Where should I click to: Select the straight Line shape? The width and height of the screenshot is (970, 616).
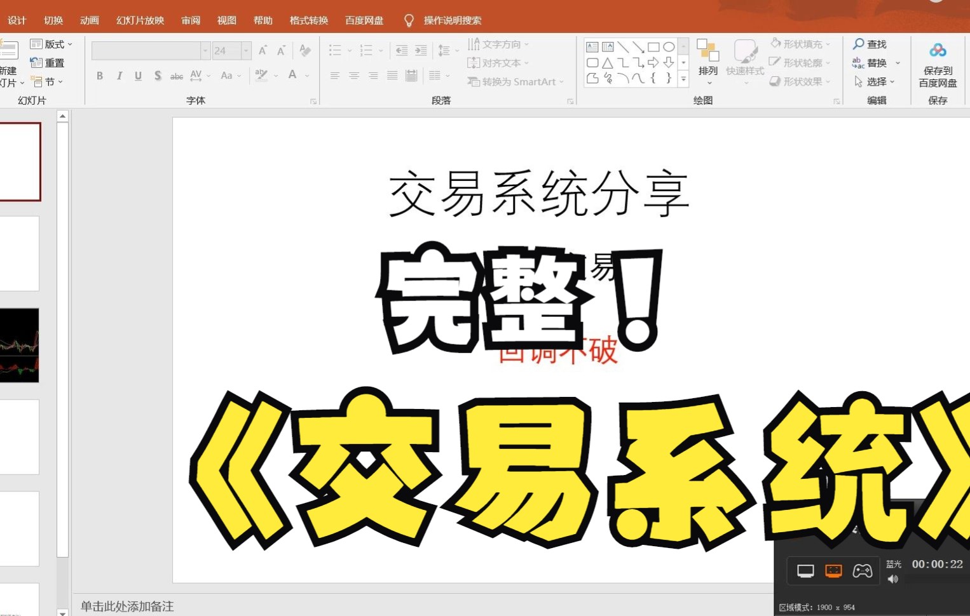pyautogui.click(x=623, y=47)
